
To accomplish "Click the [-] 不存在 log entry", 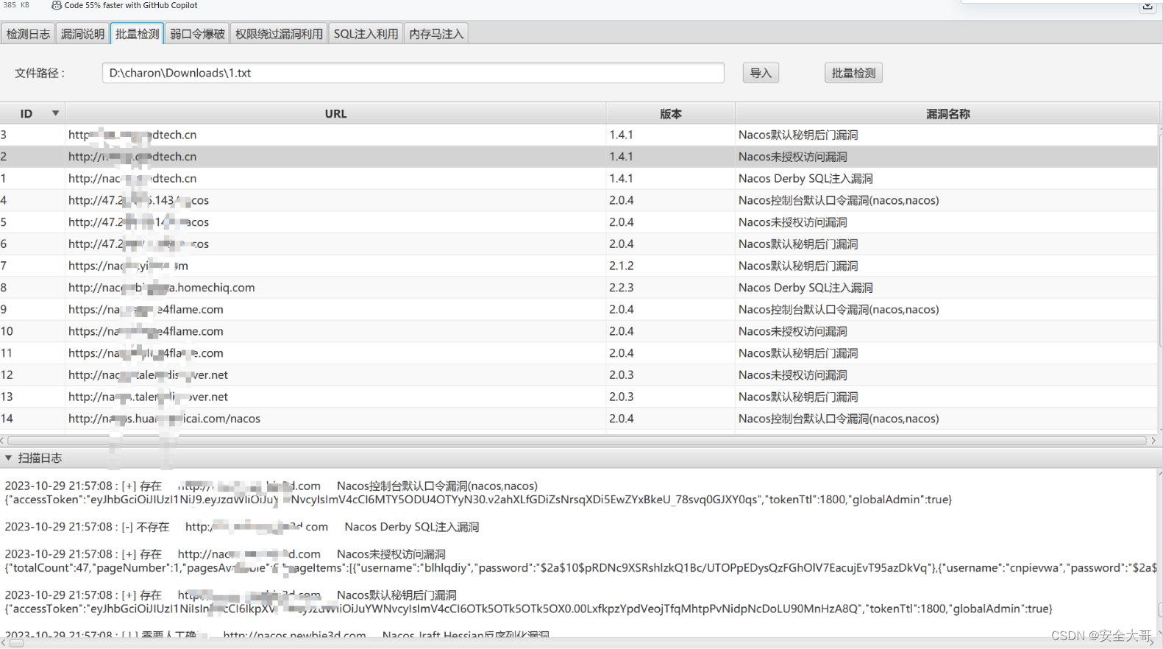I will [x=242, y=527].
